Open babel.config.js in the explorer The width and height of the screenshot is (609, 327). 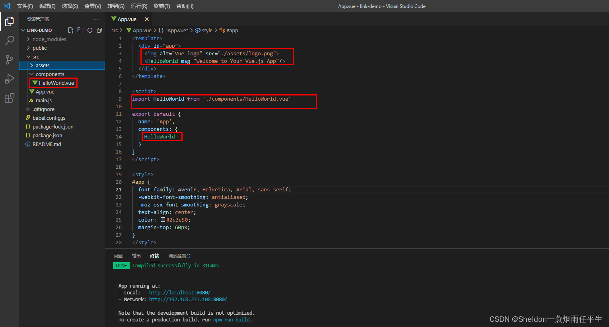(x=49, y=118)
